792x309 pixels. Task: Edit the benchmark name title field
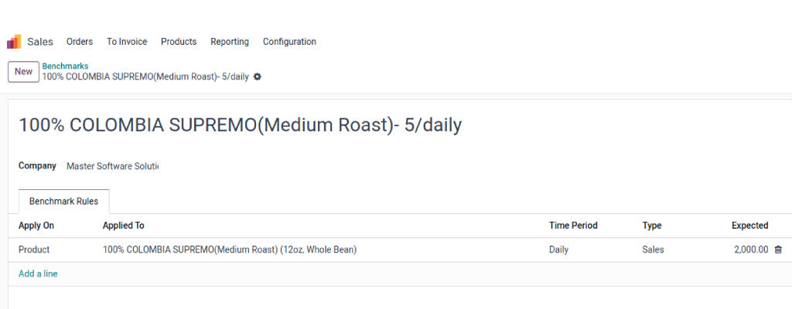(x=240, y=125)
